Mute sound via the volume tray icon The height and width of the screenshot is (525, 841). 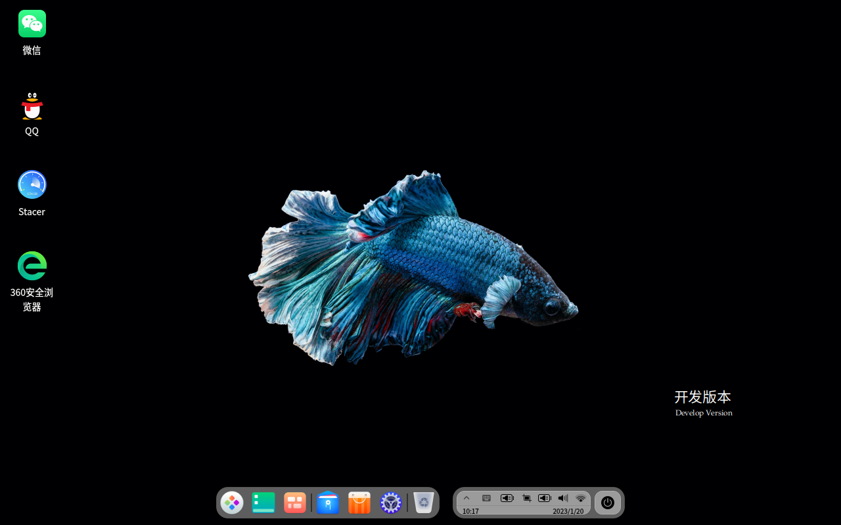562,497
